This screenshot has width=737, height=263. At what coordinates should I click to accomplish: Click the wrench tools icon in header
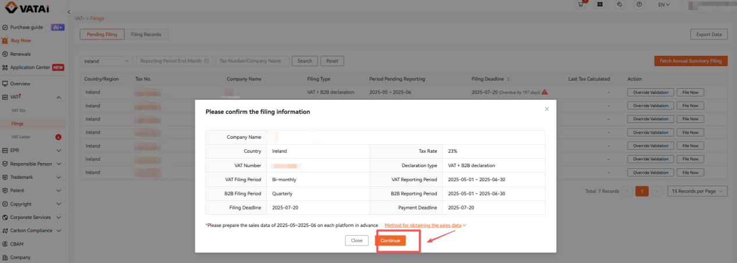620,4
